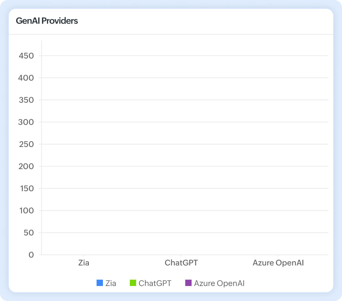The image size is (342, 301).
Task: Click the 150 y-axis value label
Action: click(27, 189)
